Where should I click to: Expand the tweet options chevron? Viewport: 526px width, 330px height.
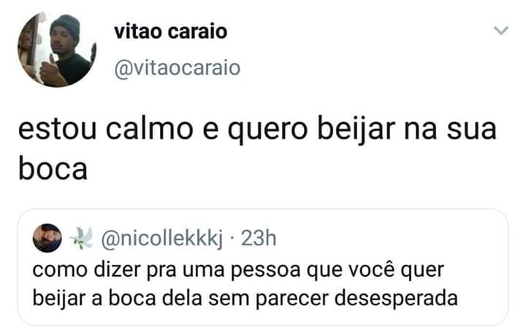tap(501, 31)
